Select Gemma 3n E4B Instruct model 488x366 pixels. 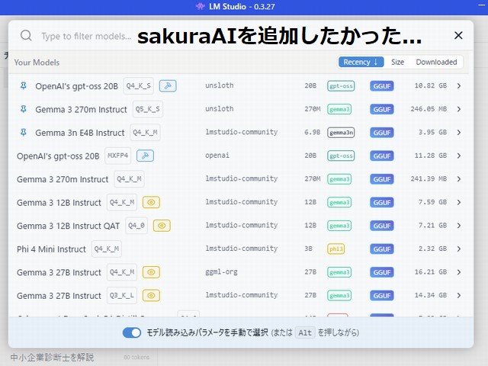(79, 133)
